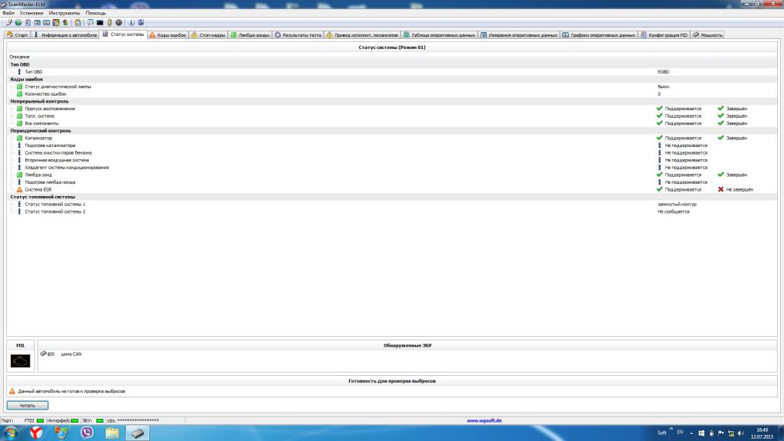Image resolution: width=784 pixels, height=441 pixels.
Task: Click the globe icon in the toolbar
Action: [x=18, y=23]
